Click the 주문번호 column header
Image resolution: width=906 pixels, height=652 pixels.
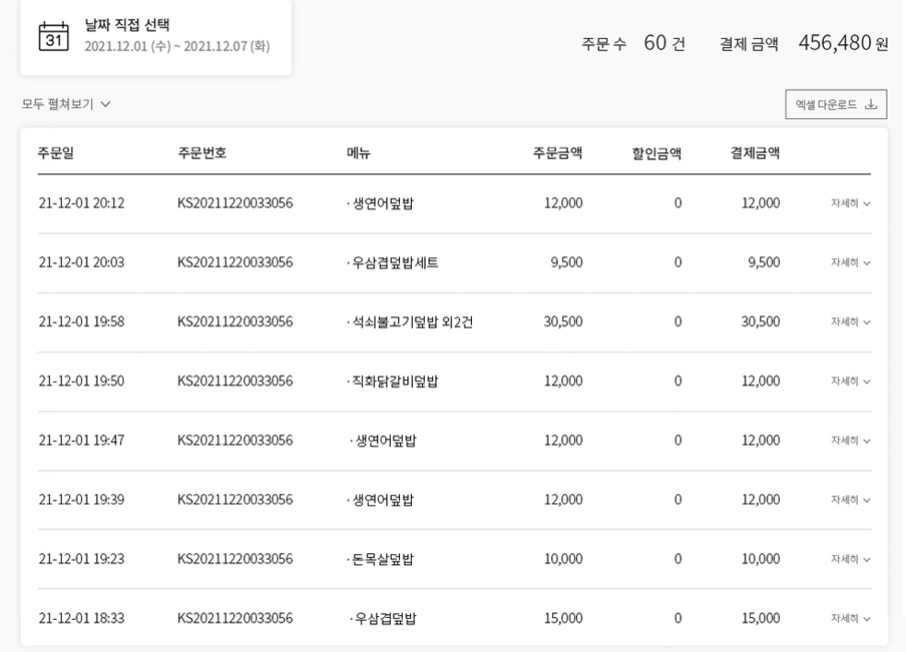click(202, 153)
